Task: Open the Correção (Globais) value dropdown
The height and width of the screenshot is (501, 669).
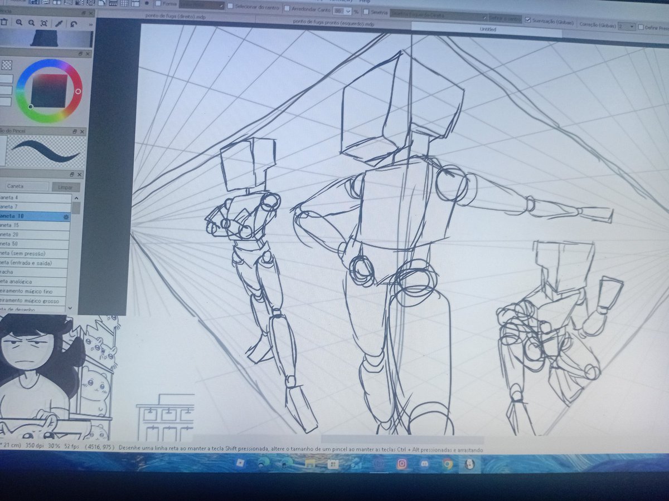Action: click(627, 26)
